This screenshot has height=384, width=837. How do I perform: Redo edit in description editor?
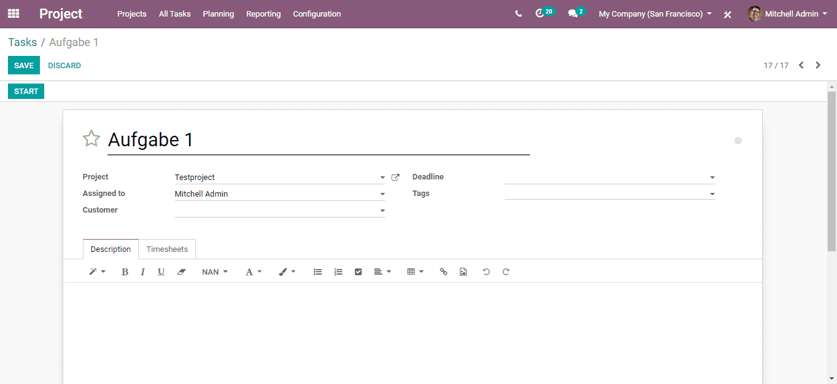[506, 272]
